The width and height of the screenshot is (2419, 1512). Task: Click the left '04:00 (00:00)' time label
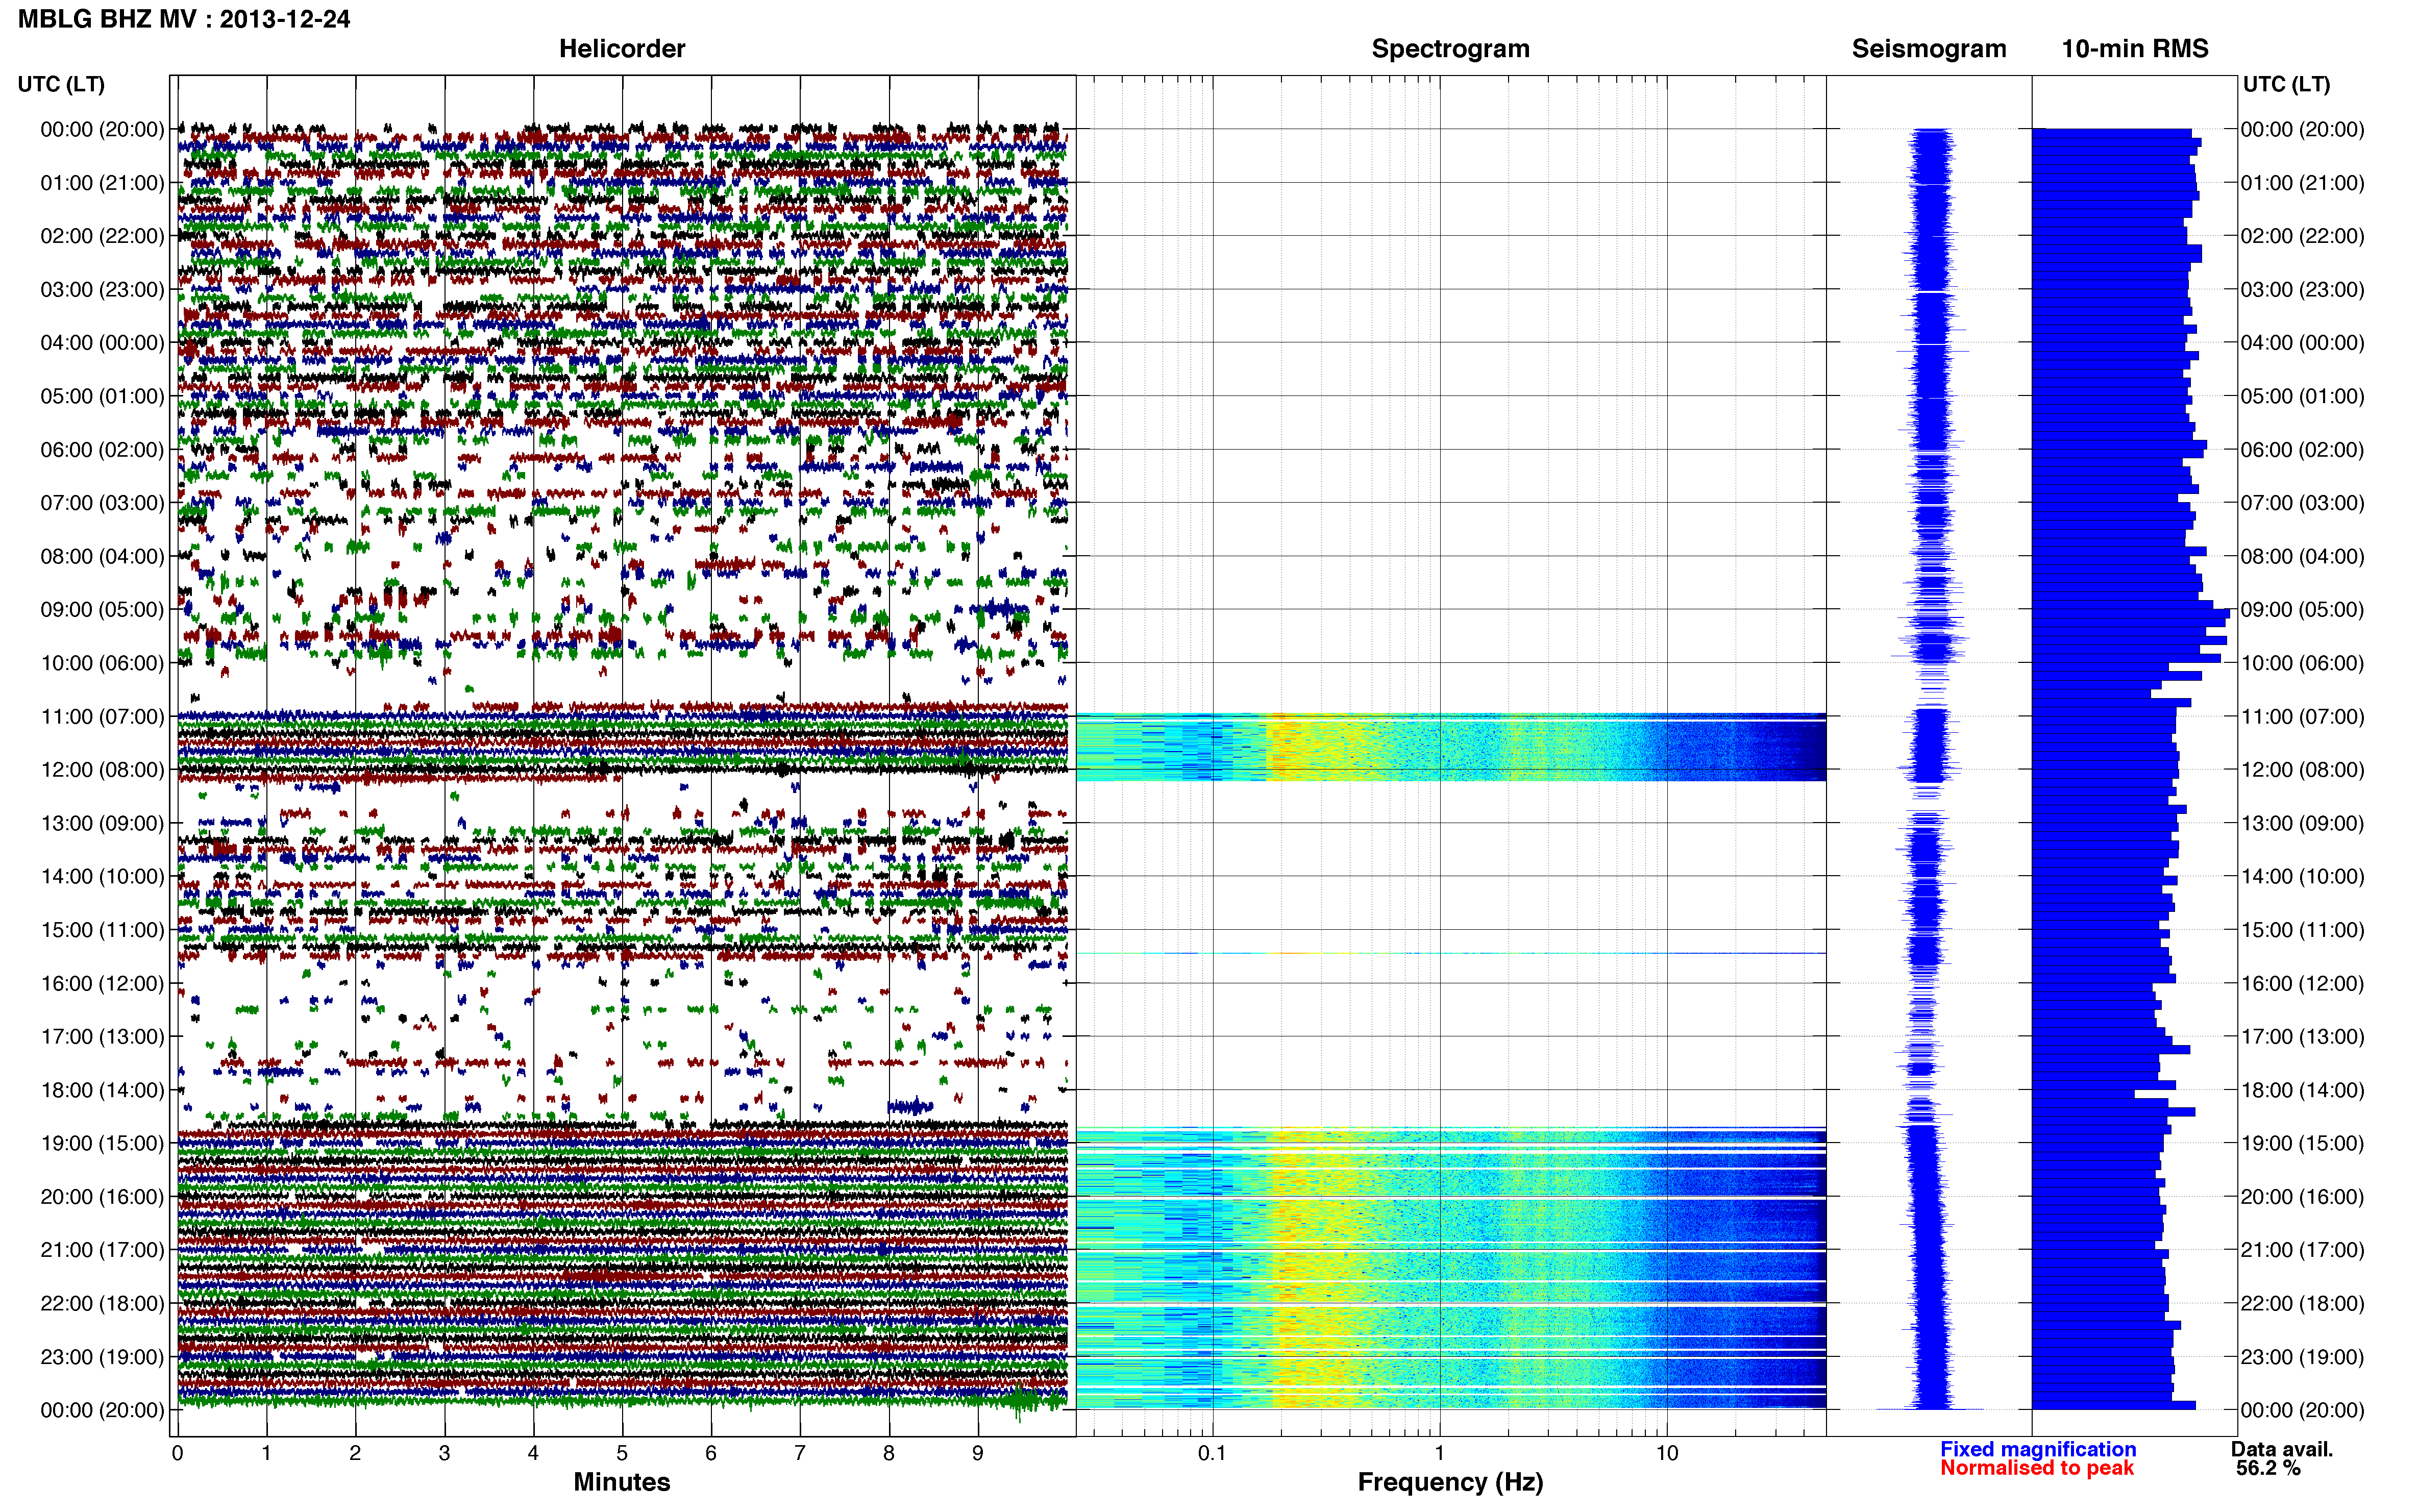pyautogui.click(x=102, y=342)
